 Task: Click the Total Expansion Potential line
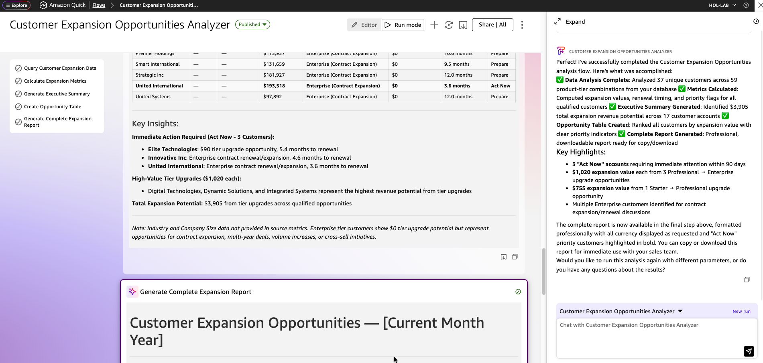click(x=242, y=203)
